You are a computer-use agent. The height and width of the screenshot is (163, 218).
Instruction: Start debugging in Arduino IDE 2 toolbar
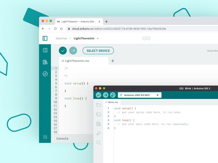pos(113,95)
